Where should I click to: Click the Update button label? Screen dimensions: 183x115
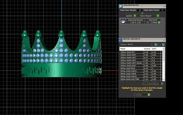click(129, 16)
